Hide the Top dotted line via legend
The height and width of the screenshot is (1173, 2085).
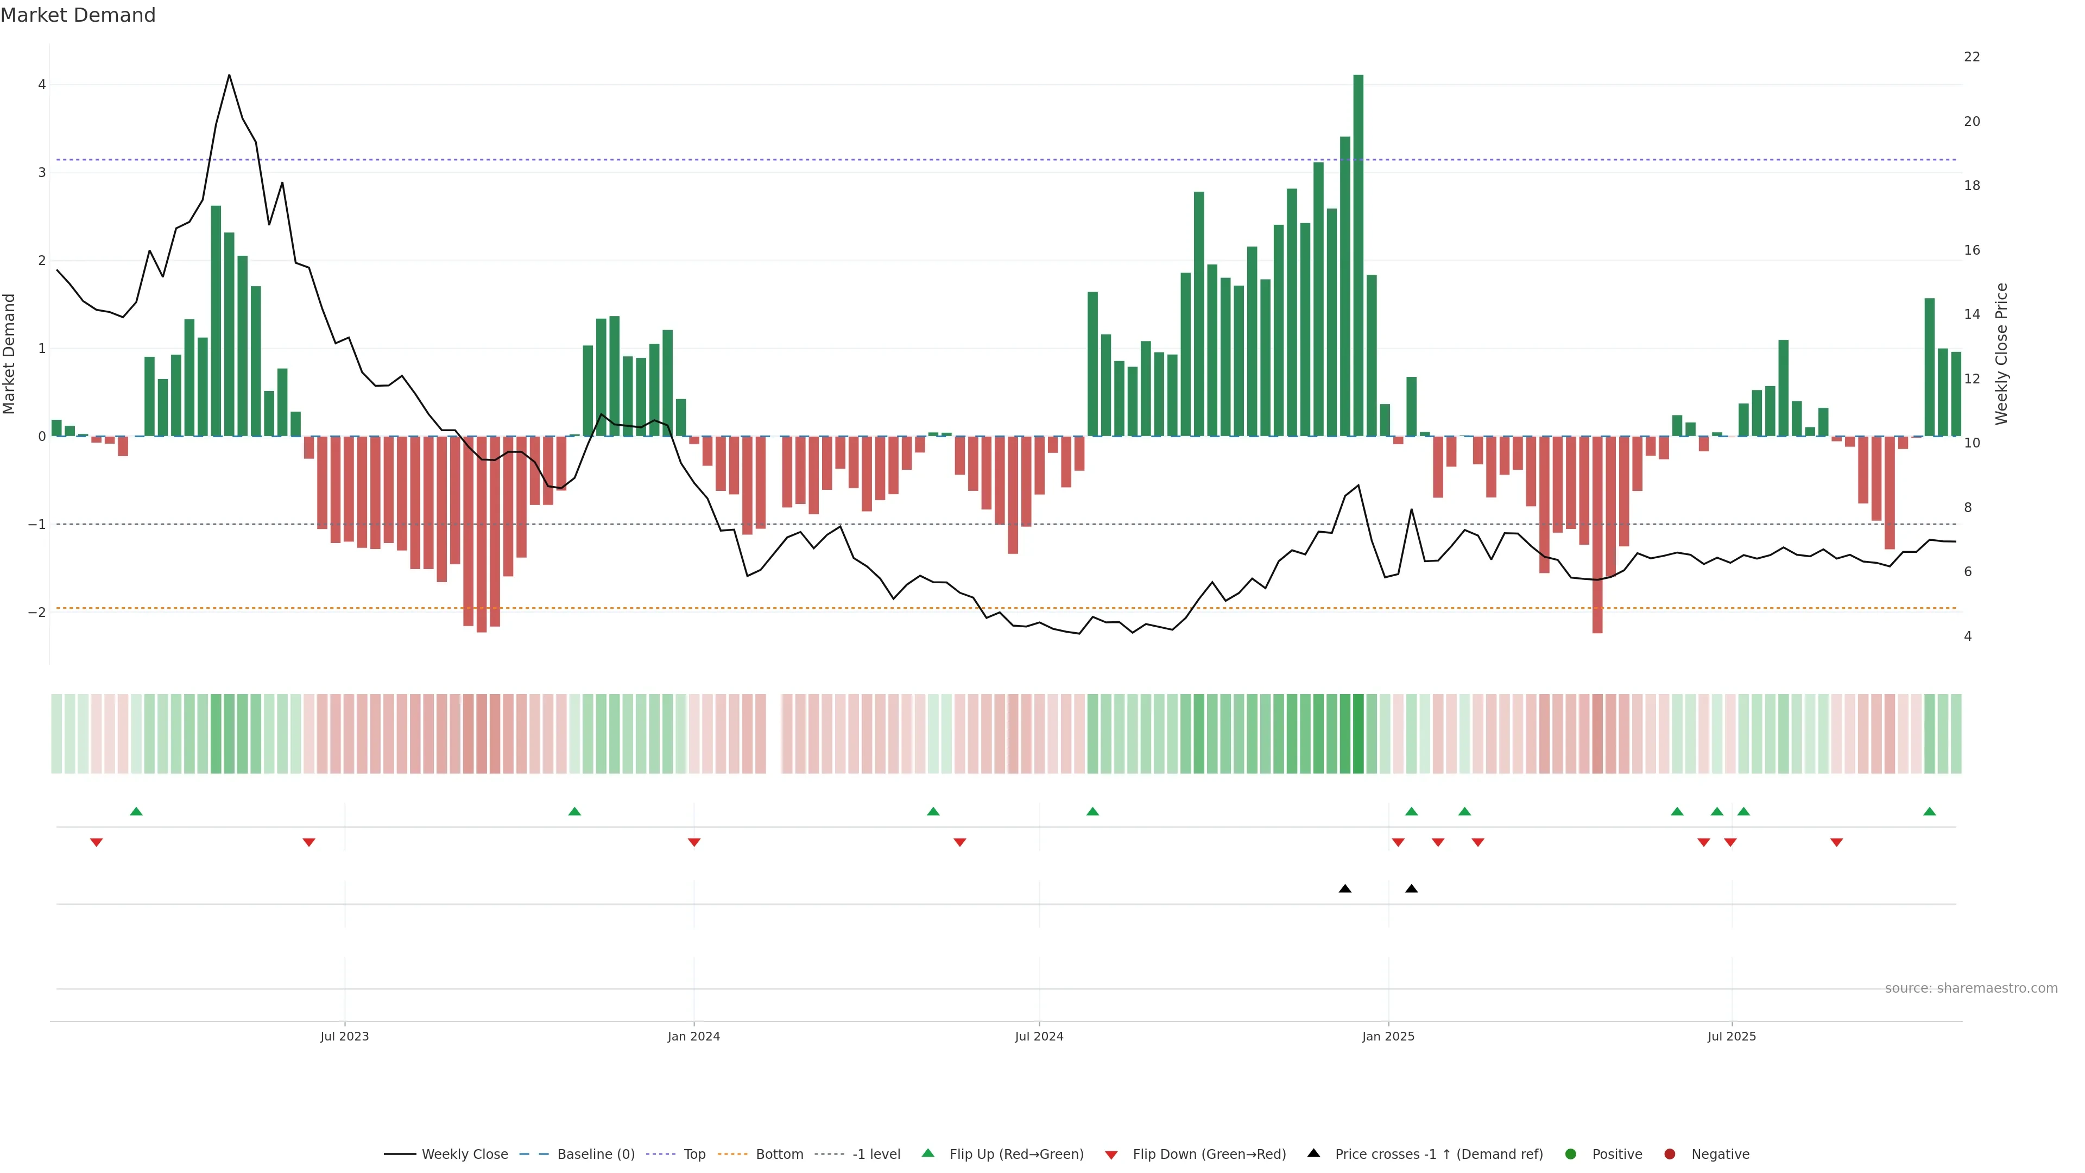point(694,1153)
